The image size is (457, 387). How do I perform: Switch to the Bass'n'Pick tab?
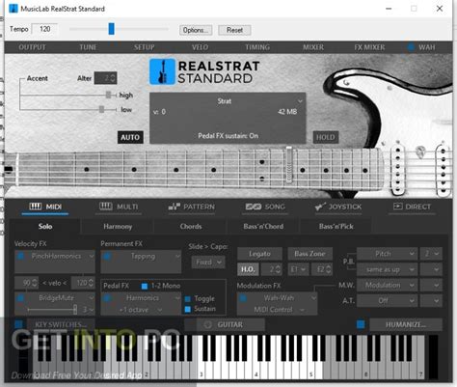click(x=336, y=227)
